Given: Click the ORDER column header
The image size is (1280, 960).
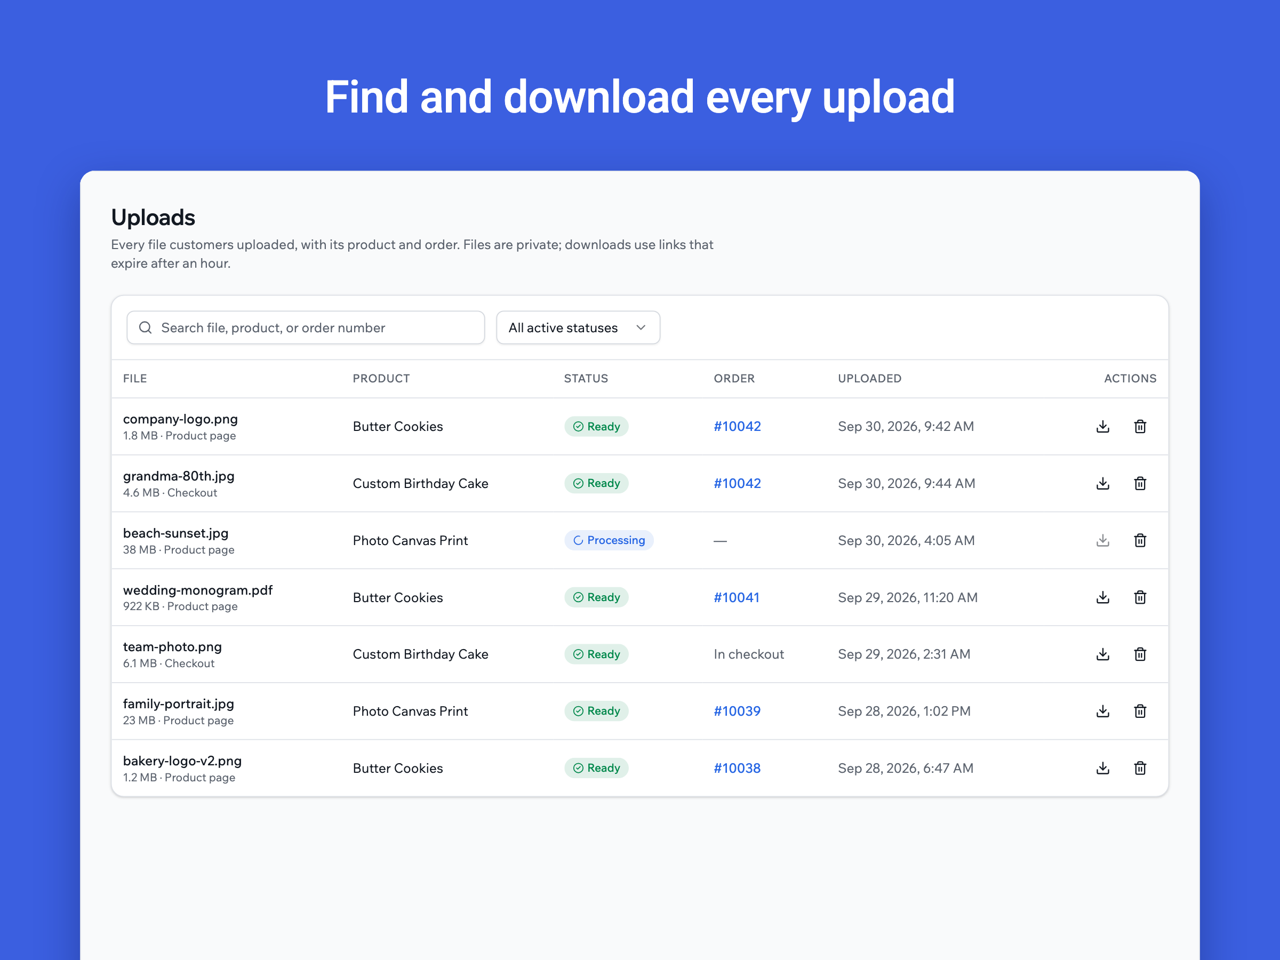Looking at the screenshot, I should 734,379.
